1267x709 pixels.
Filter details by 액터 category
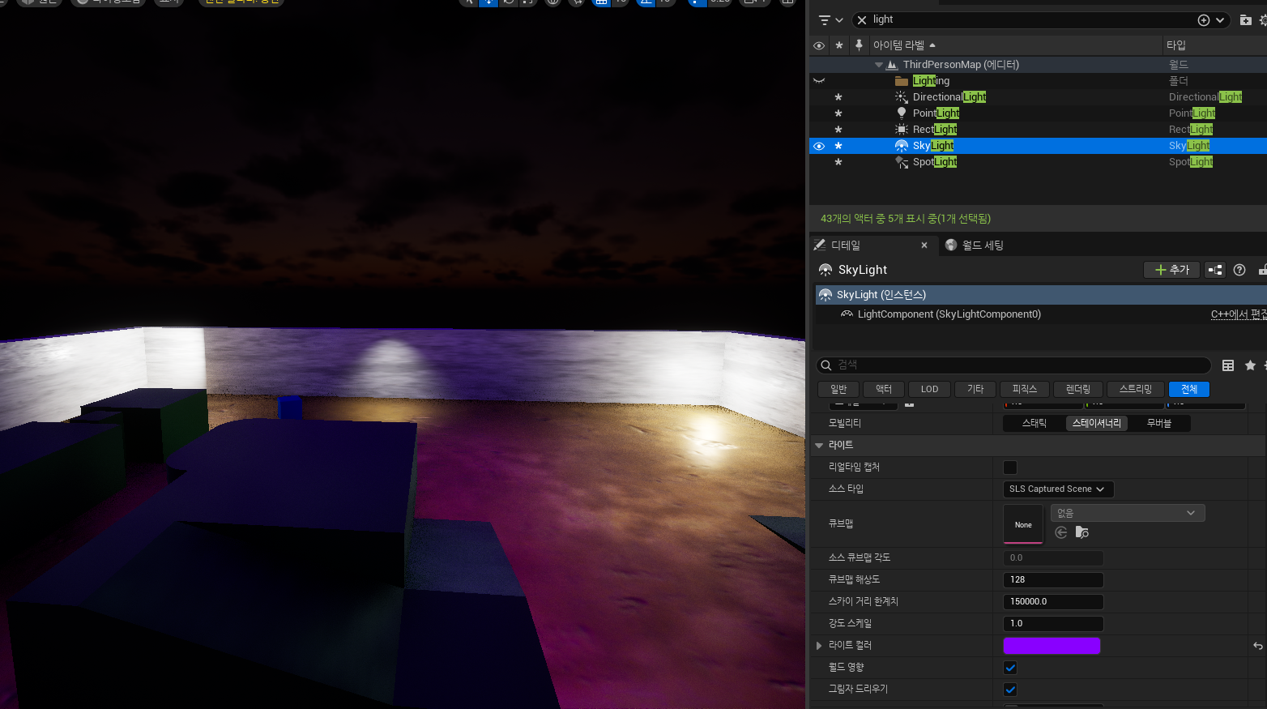pyautogui.click(x=884, y=390)
